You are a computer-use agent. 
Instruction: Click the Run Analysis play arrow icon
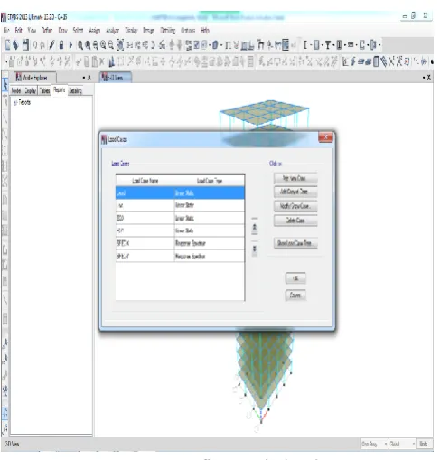70,45
